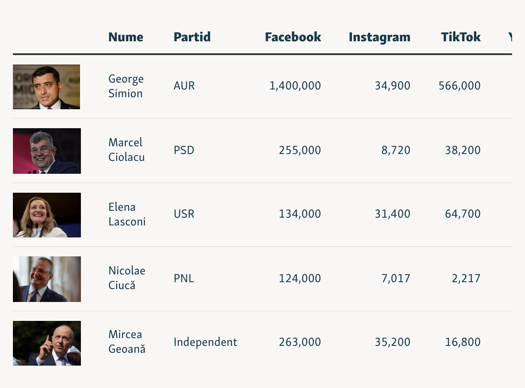Select the name George Simion
The image size is (525, 388).
tap(126, 86)
